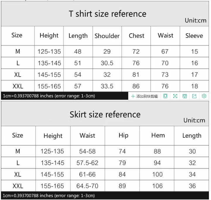Click the "T shirt size reference" title
This screenshot has width=211, height=200.
[x=107, y=14]
